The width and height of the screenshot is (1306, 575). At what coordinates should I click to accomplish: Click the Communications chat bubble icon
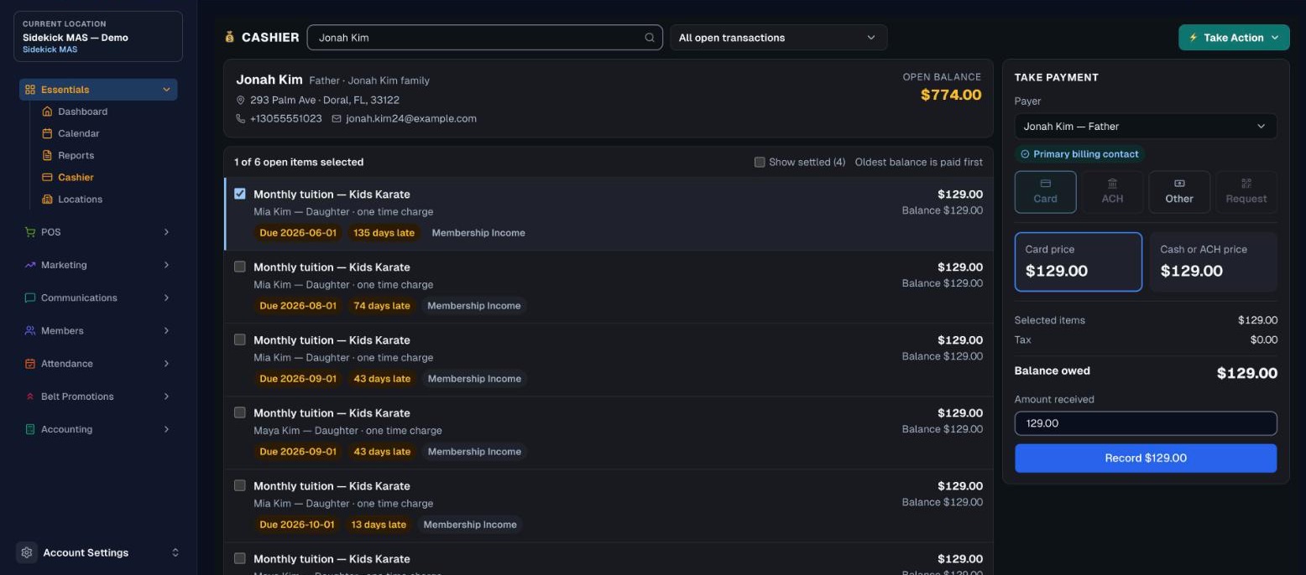pyautogui.click(x=30, y=298)
